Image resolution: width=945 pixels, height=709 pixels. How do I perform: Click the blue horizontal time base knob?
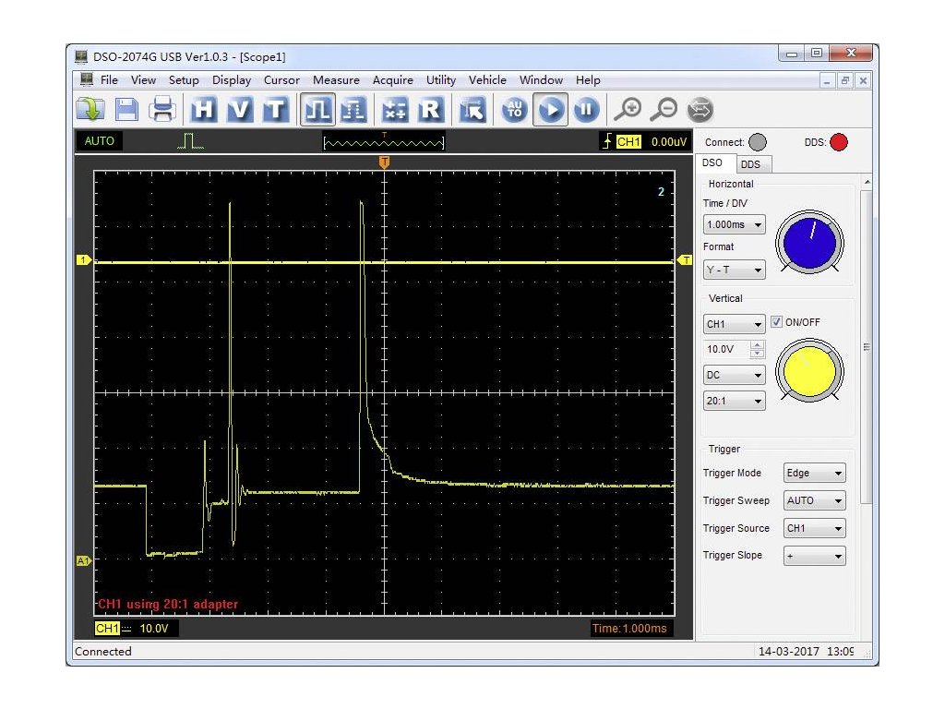[808, 243]
